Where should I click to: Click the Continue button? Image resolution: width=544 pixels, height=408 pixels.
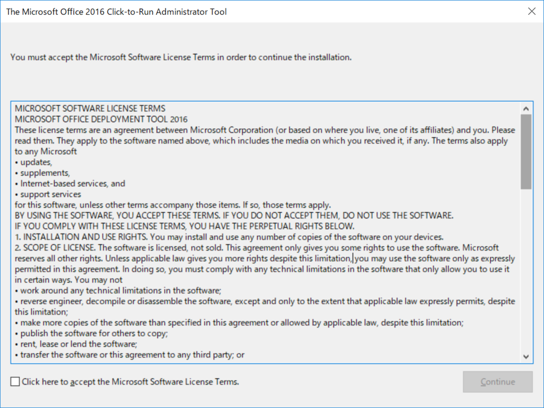coord(497,381)
